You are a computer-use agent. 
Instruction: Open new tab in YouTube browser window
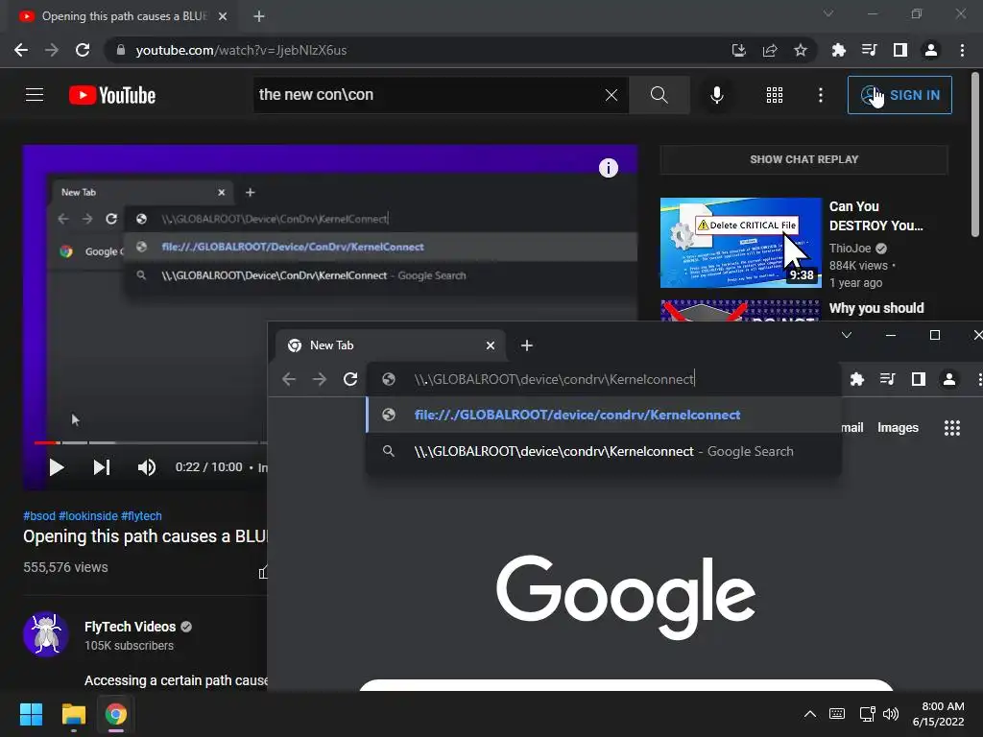[259, 16]
